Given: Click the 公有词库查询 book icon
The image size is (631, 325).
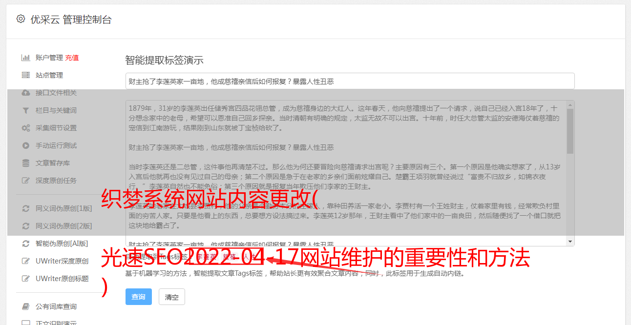Looking at the screenshot, I should (26, 306).
